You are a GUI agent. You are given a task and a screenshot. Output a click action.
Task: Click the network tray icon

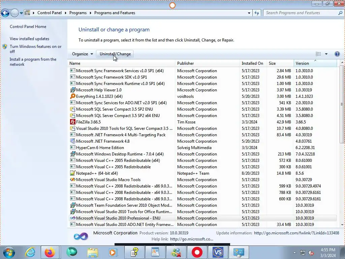click(303, 253)
